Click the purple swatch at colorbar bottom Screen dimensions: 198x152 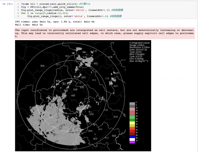(x=132, y=142)
